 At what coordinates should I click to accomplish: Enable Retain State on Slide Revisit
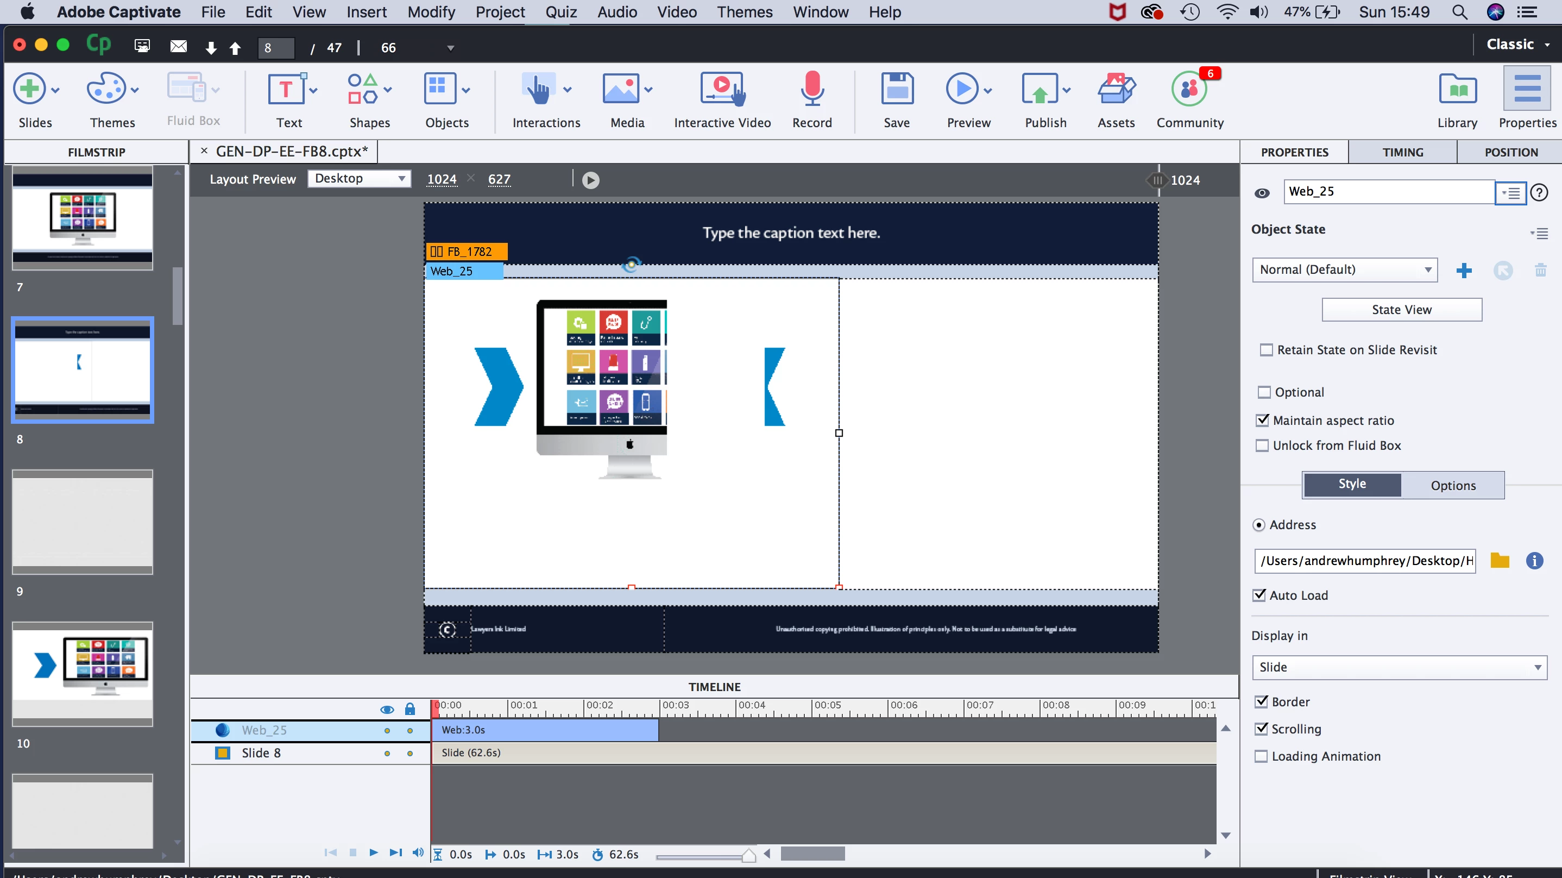(1266, 350)
